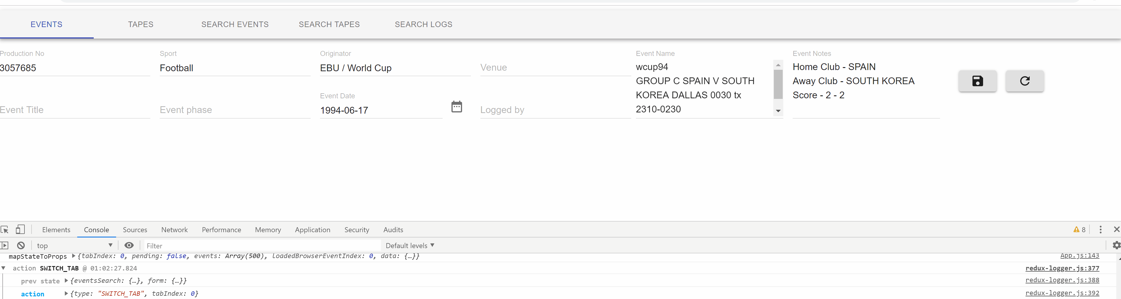This screenshot has height=299, width=1121.
Task: Open the Network panel in DevTools
Action: [174, 230]
